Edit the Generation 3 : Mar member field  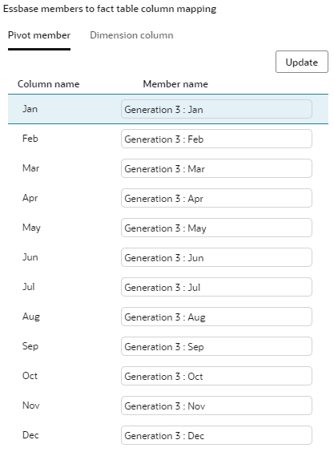(216, 168)
